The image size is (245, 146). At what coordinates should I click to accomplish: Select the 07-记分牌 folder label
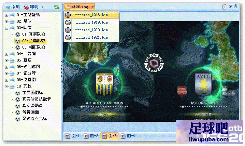coord(26,73)
